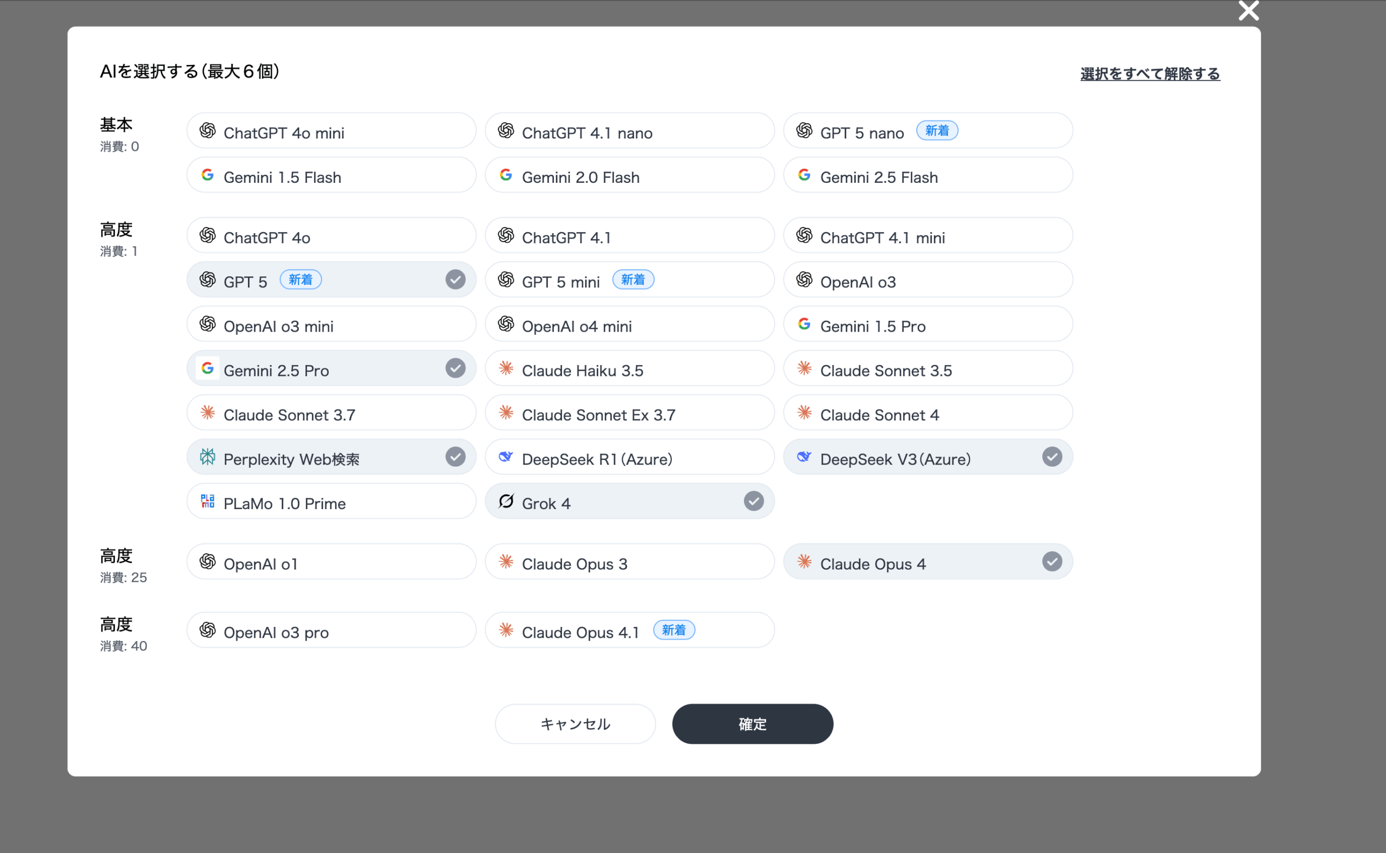Close the AI selection dialog with X
The image size is (1386, 853).
click(x=1248, y=11)
